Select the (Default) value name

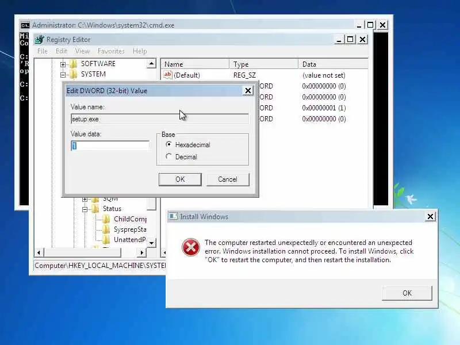click(x=186, y=75)
